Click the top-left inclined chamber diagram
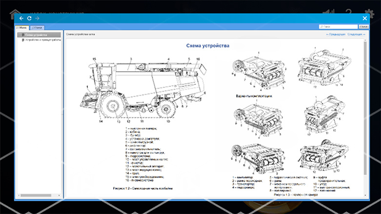This screenshot has height=214, width=381. [259, 71]
